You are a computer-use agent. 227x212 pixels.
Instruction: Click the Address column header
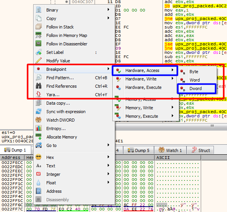point(12,157)
